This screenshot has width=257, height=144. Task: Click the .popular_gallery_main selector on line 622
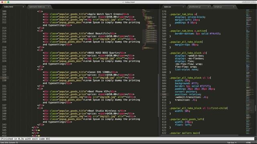tap(184, 133)
